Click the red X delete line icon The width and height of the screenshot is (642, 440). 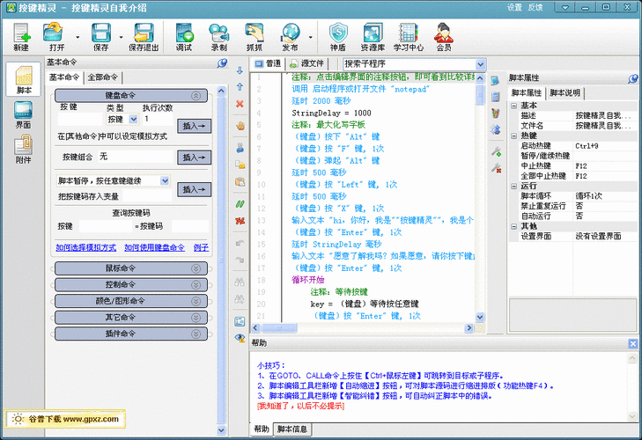click(240, 104)
